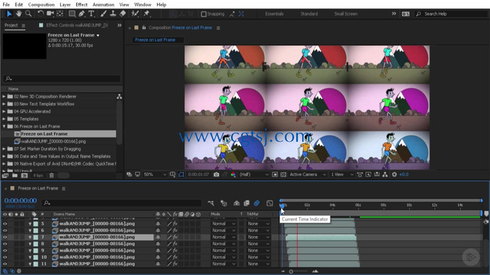Hide layer 11 with its eye icon
Screen dimensions: 490x275
click(5, 264)
